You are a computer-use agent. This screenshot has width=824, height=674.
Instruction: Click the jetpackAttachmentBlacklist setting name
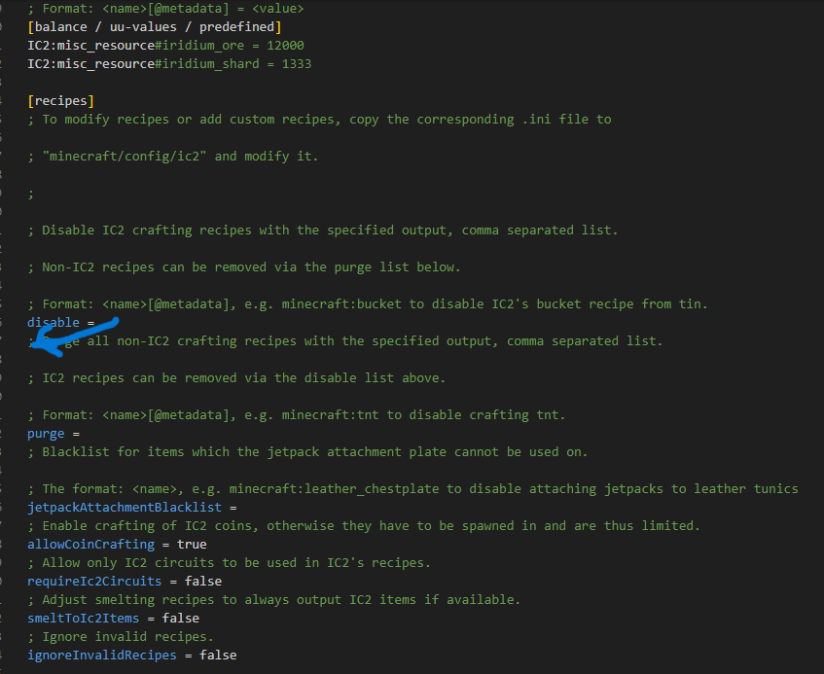coord(125,508)
